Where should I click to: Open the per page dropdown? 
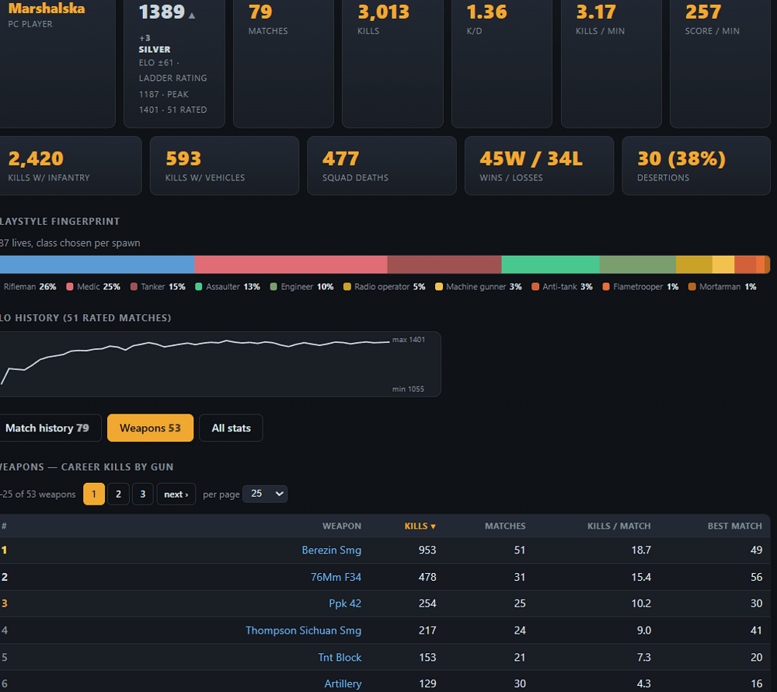coord(265,494)
